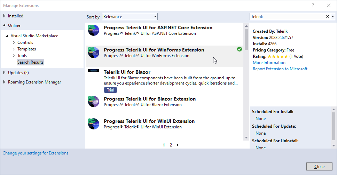337x175 pixels.
Task: Collapse Visual Studio Marketplace node
Action: click(x=7, y=36)
